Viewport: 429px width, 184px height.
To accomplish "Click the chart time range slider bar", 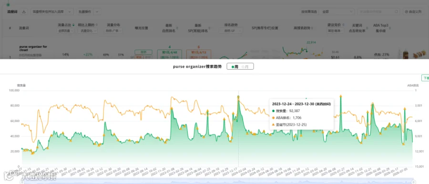I will pyautogui.click(x=217, y=182).
